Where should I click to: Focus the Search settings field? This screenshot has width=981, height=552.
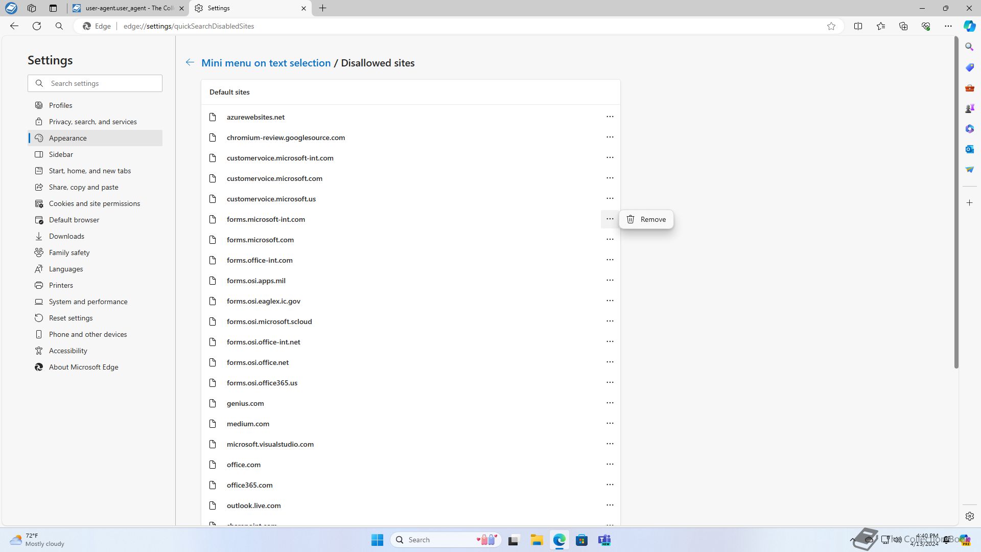pyautogui.click(x=95, y=83)
